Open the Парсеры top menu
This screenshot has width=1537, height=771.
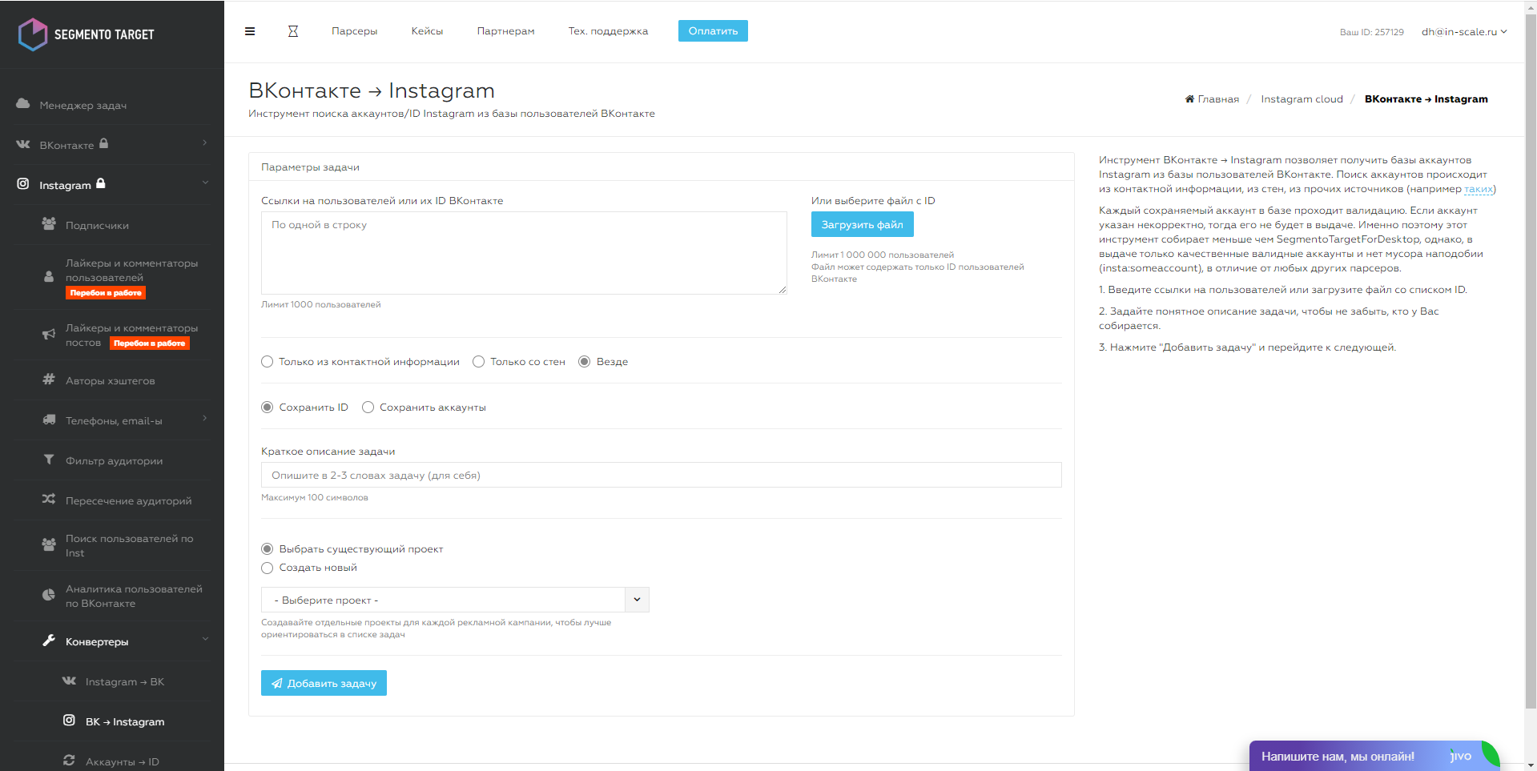[x=355, y=31]
